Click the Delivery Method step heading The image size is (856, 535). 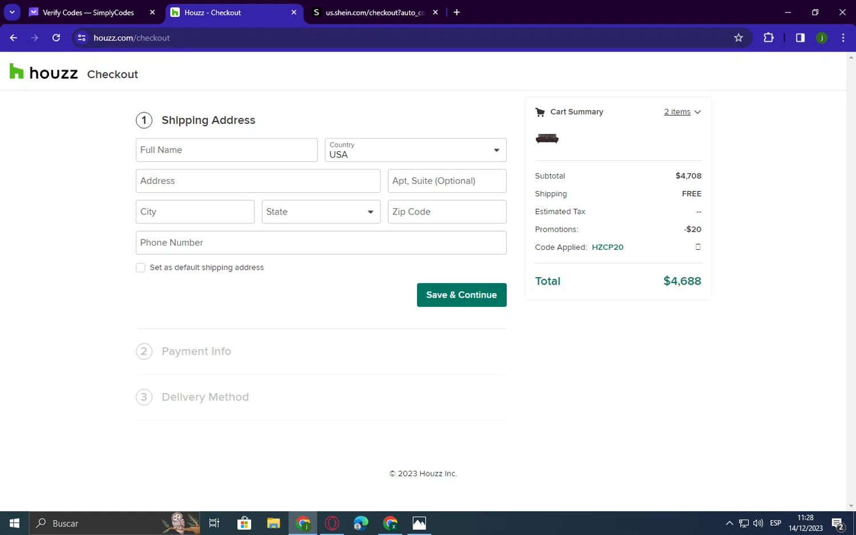(x=205, y=397)
